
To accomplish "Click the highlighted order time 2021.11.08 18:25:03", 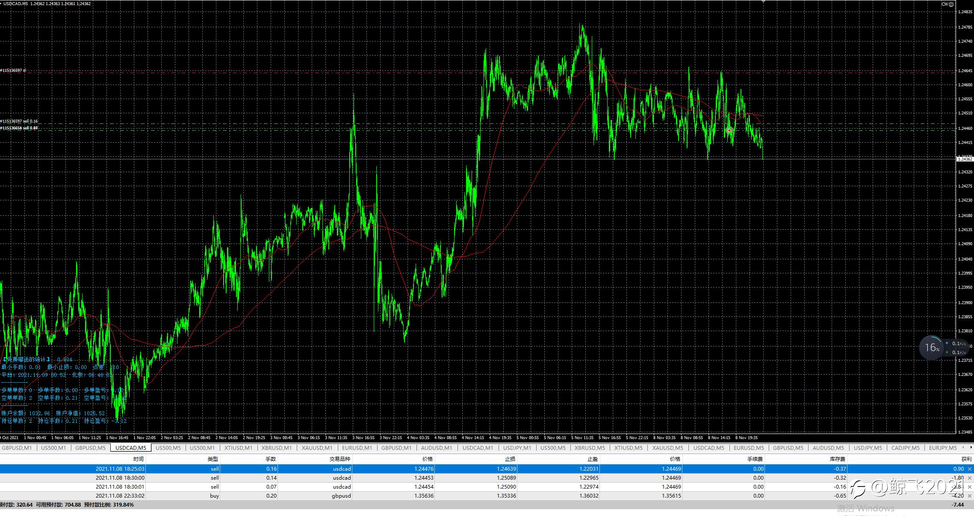I will [120, 469].
